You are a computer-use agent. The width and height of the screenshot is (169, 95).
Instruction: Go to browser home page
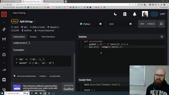11,5
